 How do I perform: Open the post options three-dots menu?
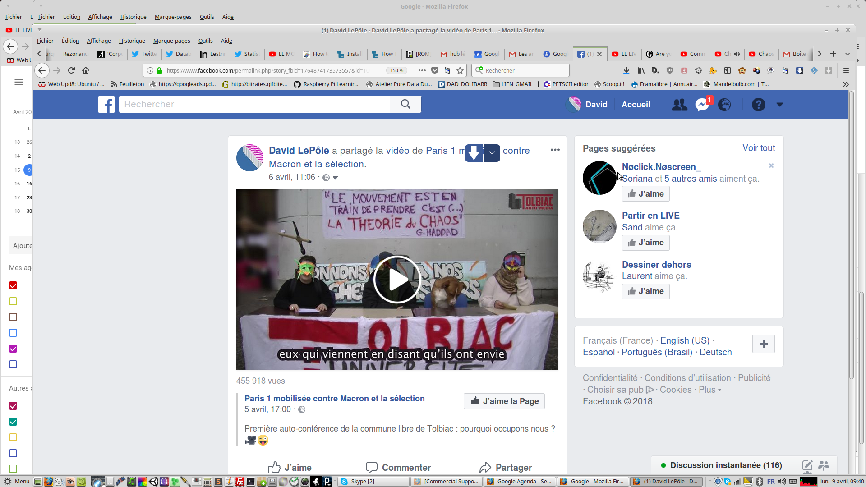point(555,150)
